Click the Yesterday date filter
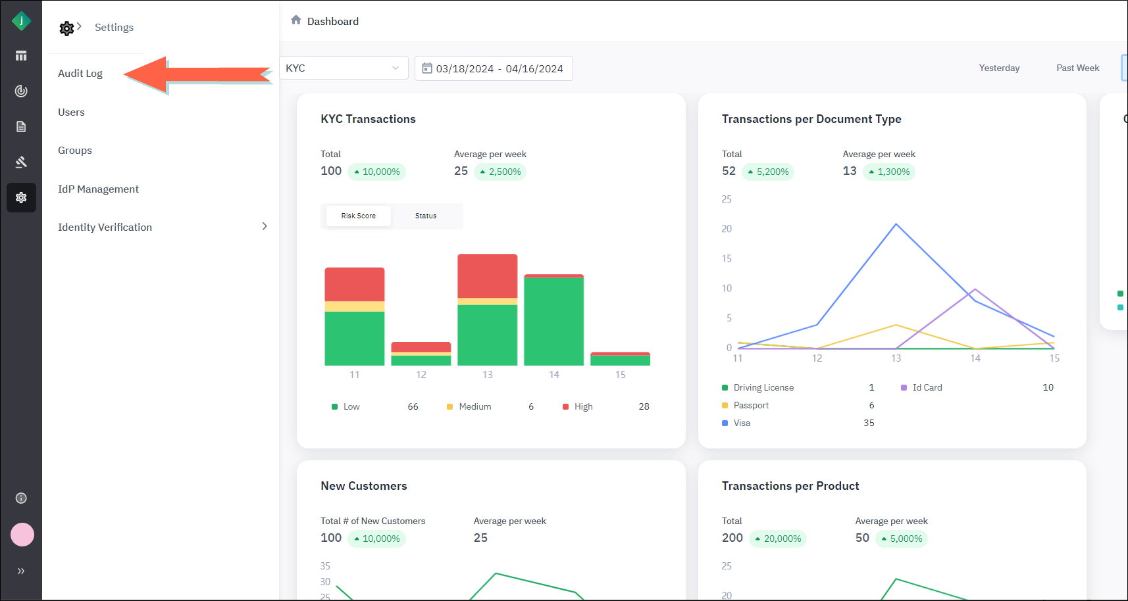The width and height of the screenshot is (1128, 601). tap(999, 68)
